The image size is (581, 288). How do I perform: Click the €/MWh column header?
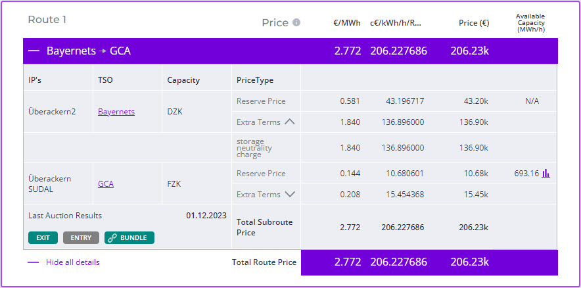[347, 23]
